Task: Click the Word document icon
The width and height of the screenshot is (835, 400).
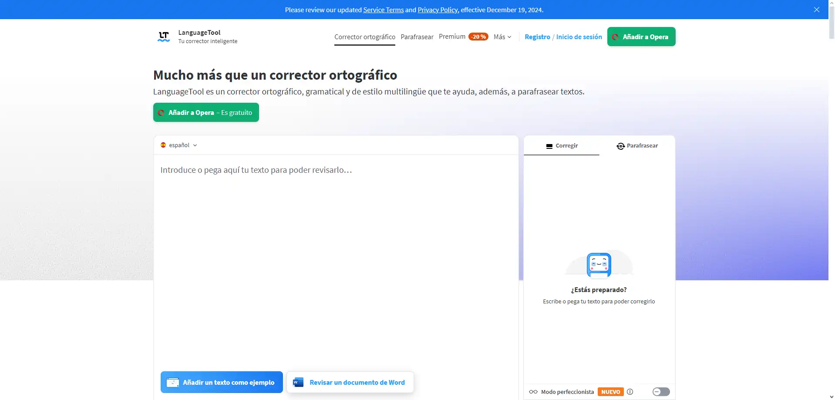Action: tap(298, 382)
